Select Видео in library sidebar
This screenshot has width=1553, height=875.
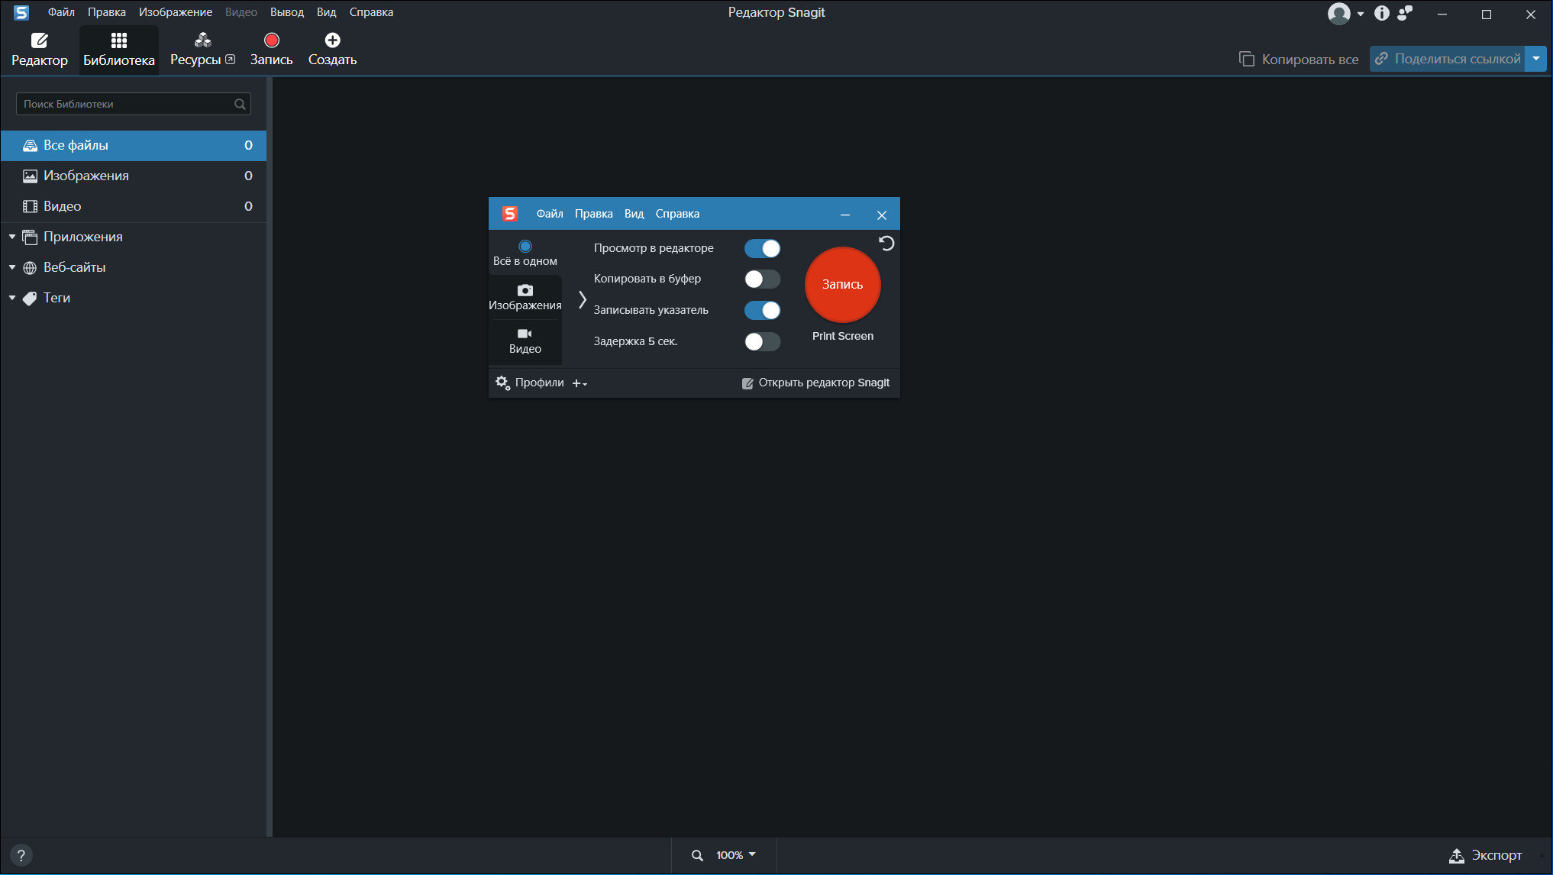click(x=134, y=206)
